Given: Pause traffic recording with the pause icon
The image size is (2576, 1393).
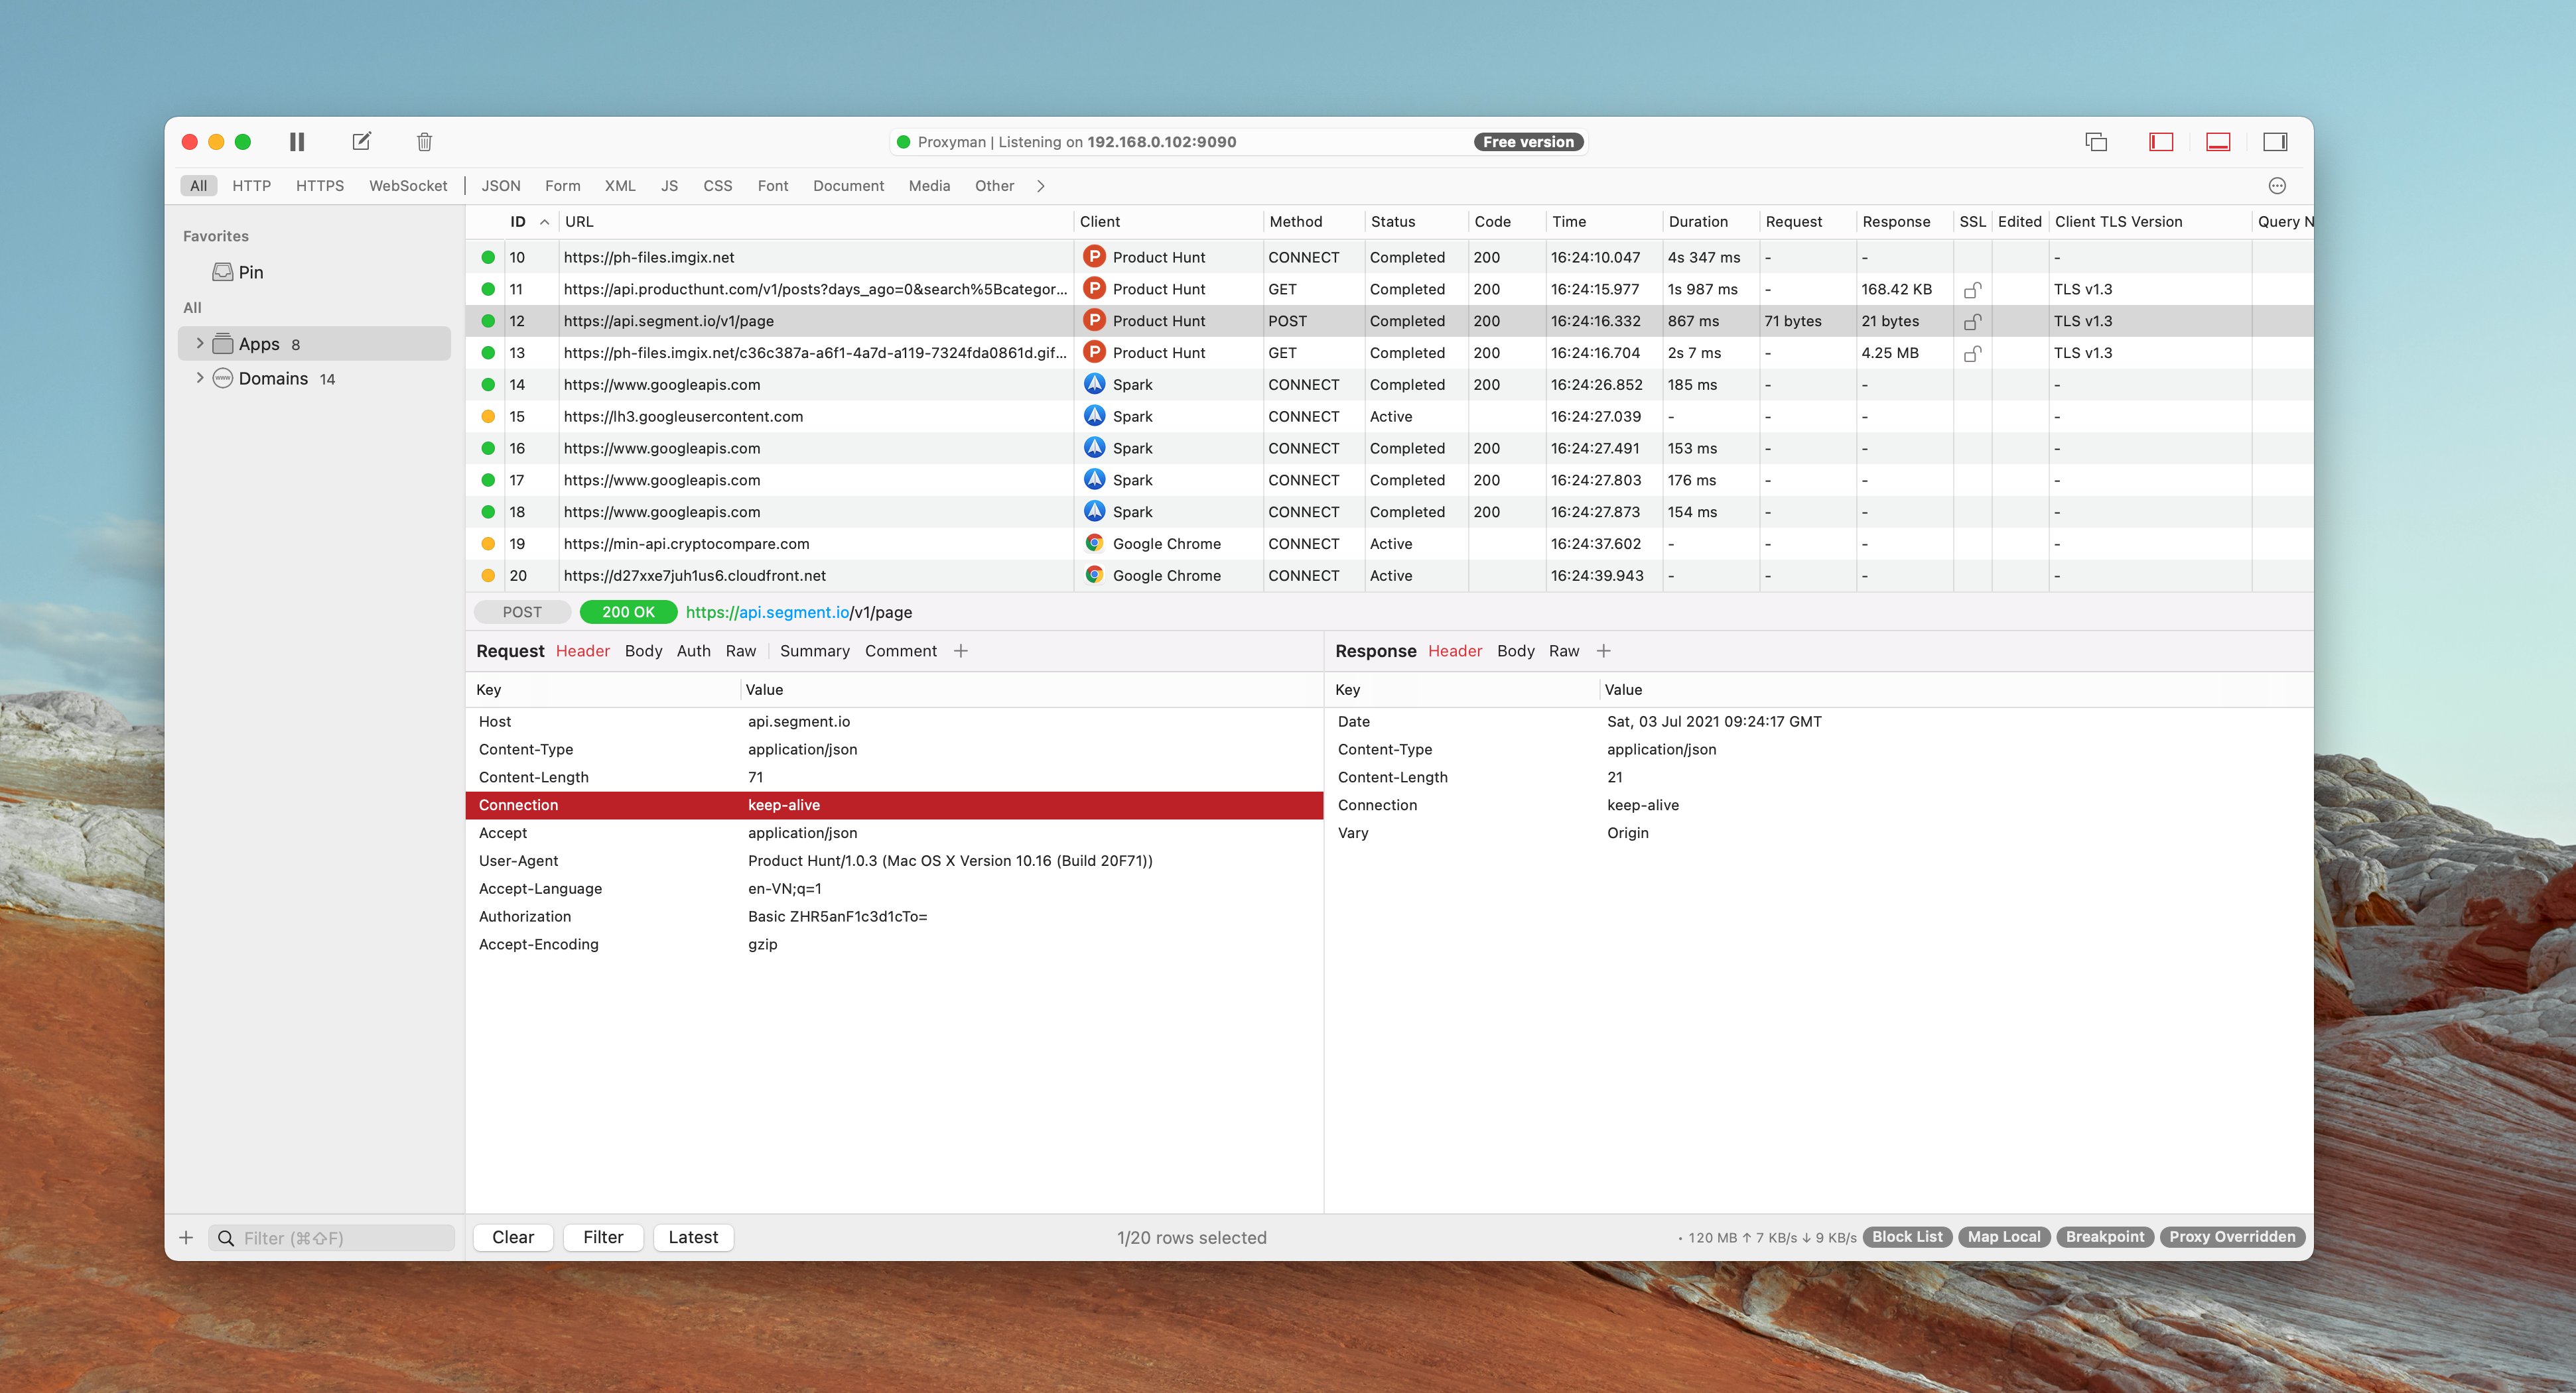Looking at the screenshot, I should pyautogui.click(x=297, y=142).
